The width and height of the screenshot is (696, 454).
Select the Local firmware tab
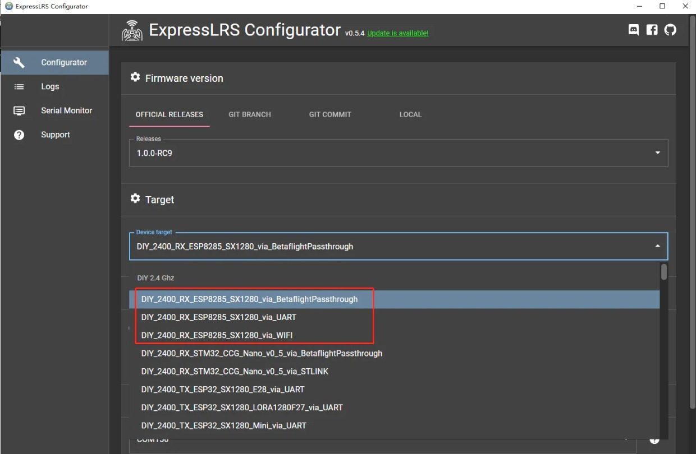pyautogui.click(x=410, y=114)
